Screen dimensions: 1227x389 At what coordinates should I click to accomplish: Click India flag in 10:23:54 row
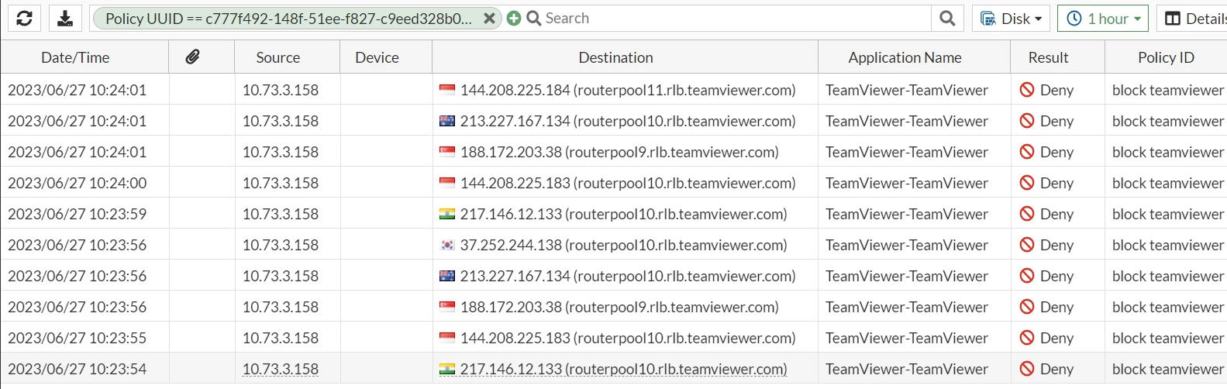point(447,369)
